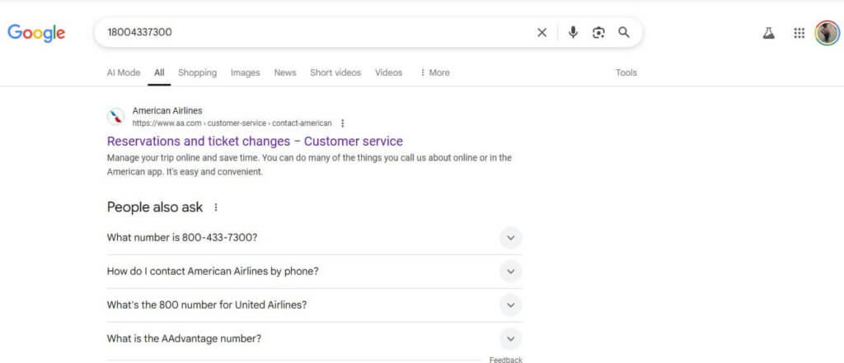Screen dimensions: 844x363
Task: Open Reservations and ticket changes result link
Action: tap(255, 142)
